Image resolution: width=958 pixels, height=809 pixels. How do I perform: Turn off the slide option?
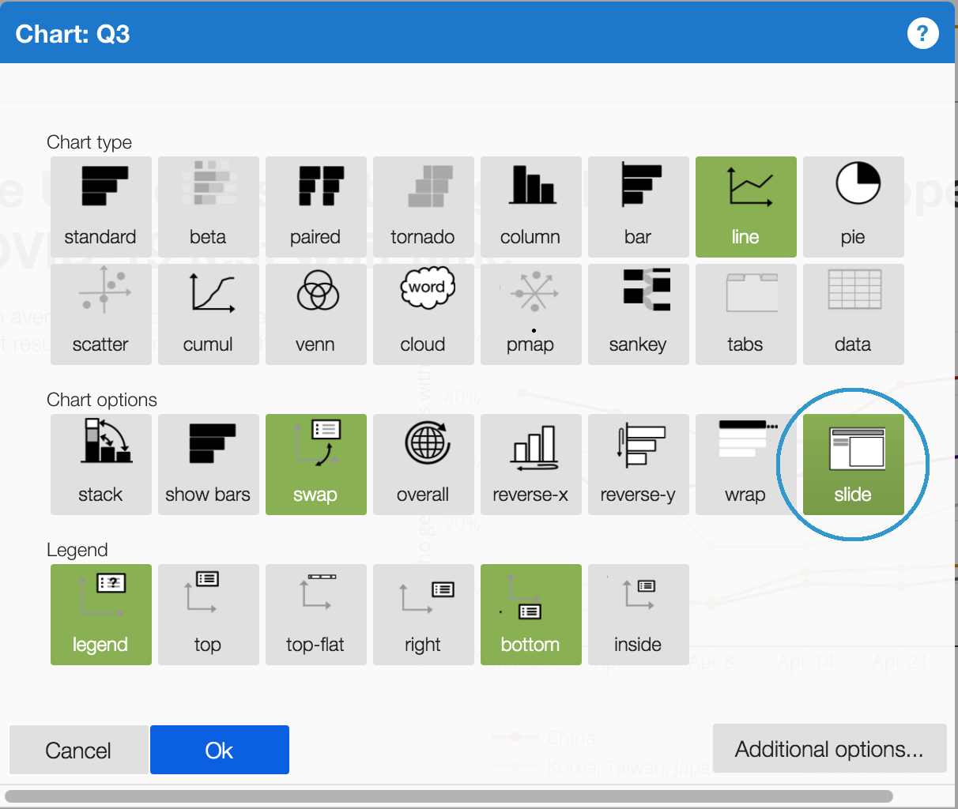[x=853, y=464]
